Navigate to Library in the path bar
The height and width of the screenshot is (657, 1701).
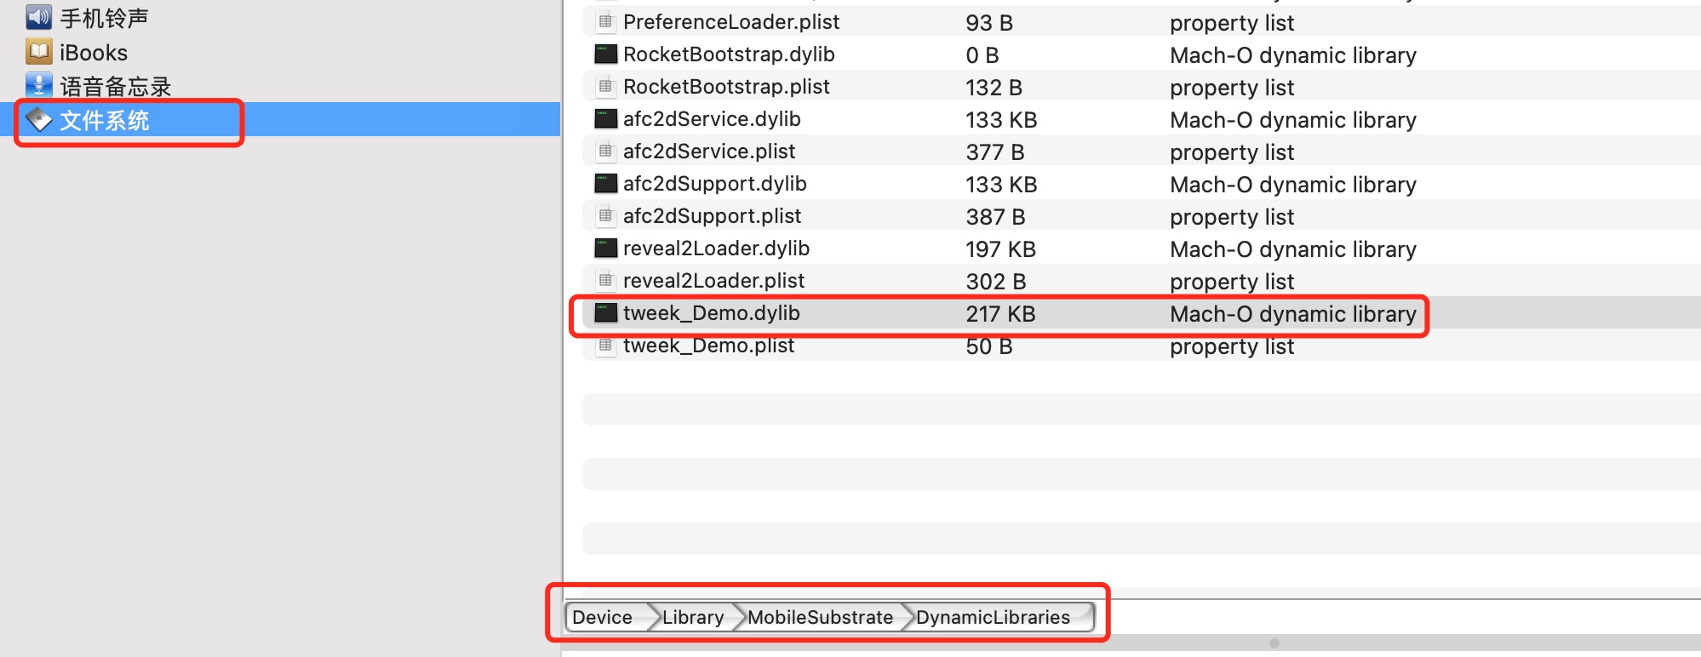pyautogui.click(x=693, y=617)
